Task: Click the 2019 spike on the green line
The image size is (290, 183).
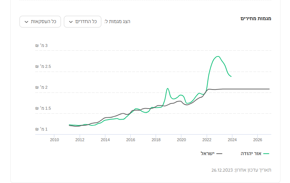Action: [x=167, y=88]
